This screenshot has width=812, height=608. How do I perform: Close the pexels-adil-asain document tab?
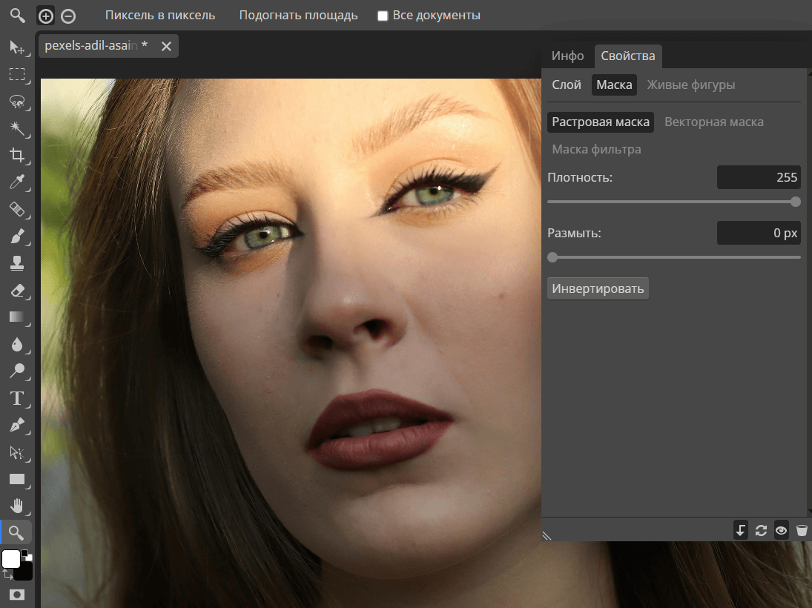click(166, 47)
